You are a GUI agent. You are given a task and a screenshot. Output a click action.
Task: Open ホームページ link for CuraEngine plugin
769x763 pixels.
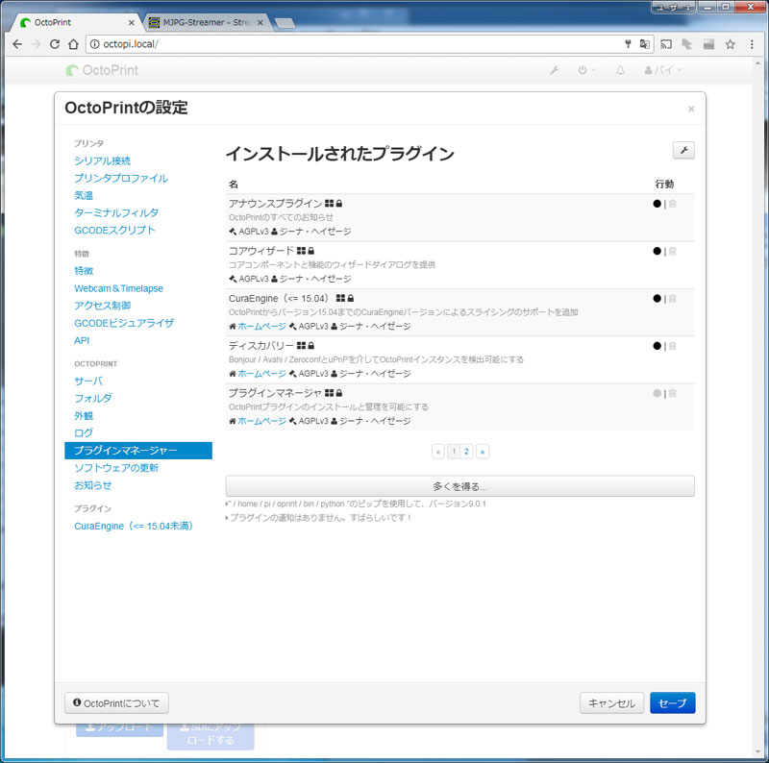(x=261, y=327)
